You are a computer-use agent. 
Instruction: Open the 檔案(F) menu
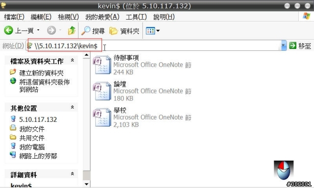(14, 17)
